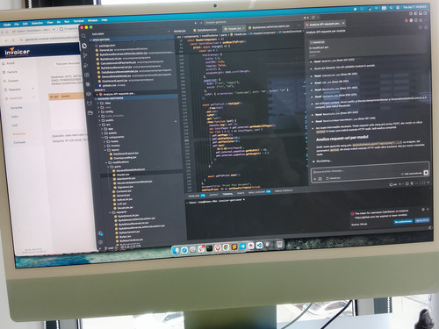
Task: Open the Source Control view icon
Action: (x=85, y=55)
